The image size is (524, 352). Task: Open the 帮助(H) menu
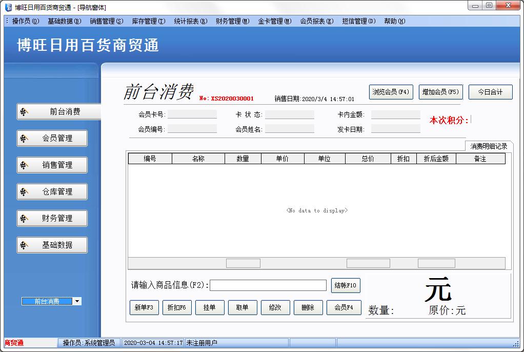tap(395, 21)
